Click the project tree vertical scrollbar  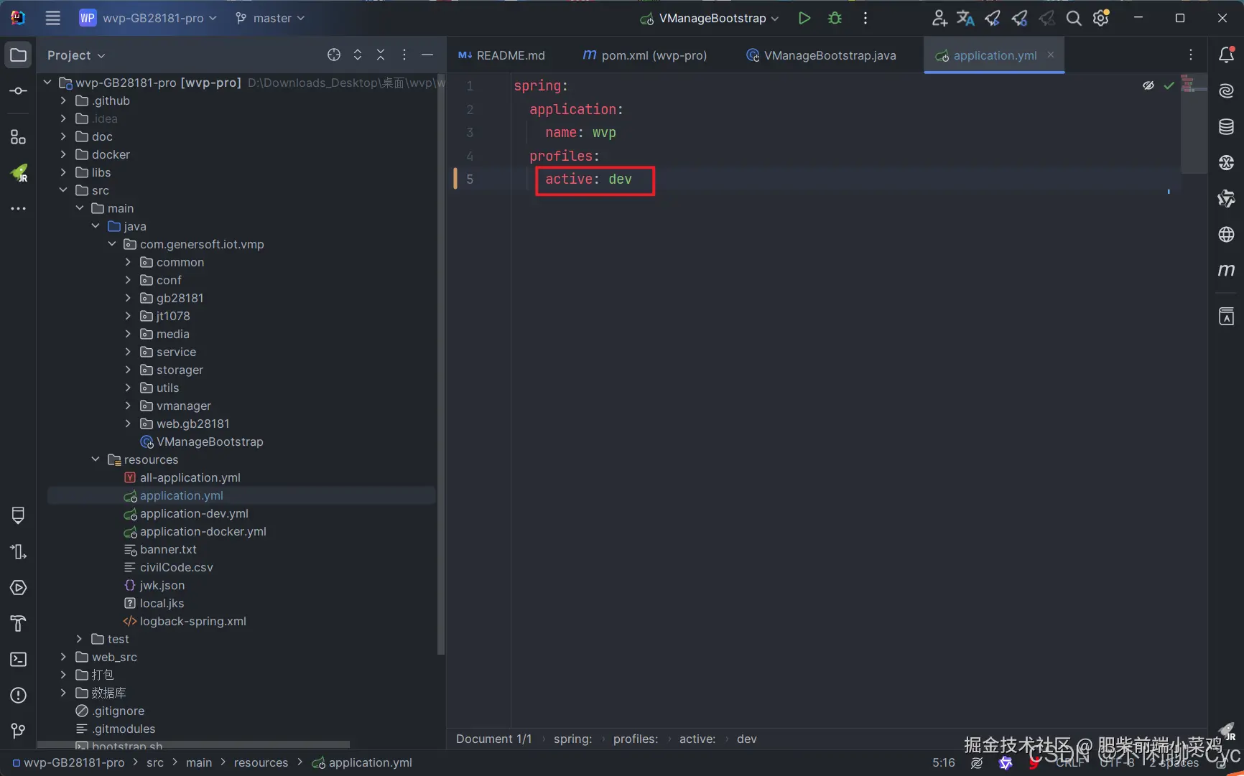coord(441,363)
